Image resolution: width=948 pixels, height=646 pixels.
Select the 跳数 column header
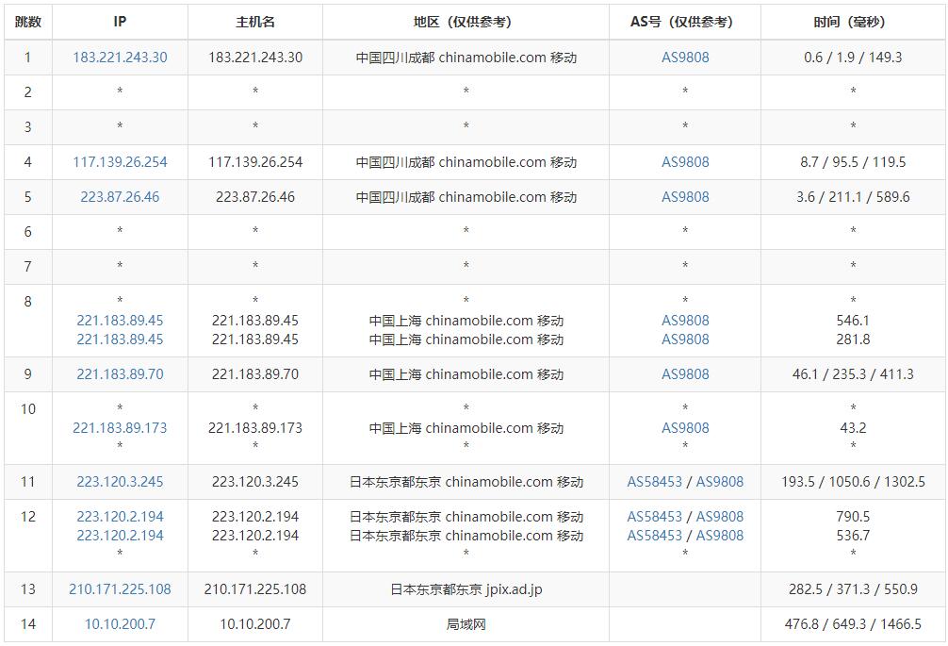(x=28, y=22)
